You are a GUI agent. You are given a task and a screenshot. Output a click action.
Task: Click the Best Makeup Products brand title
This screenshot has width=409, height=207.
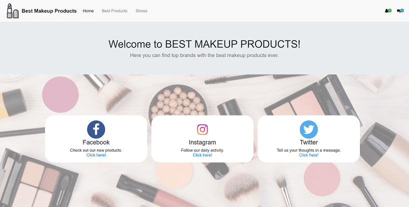49,11
